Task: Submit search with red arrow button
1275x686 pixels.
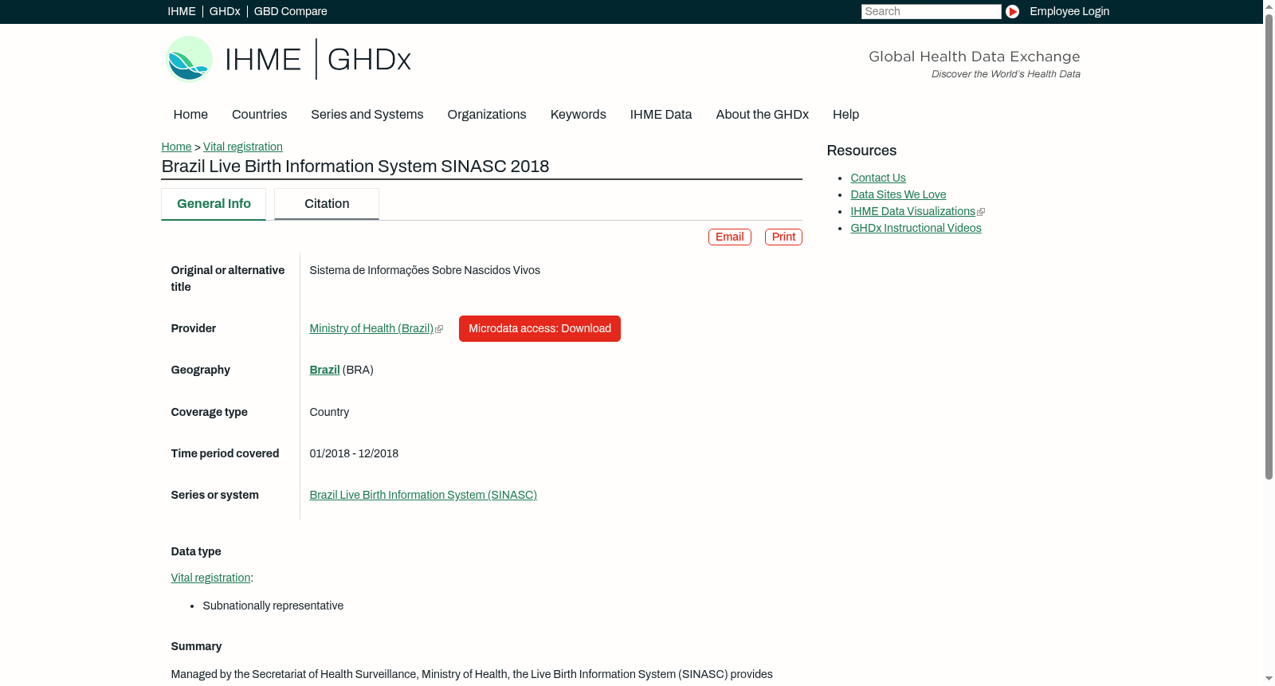Action: 1012,11
